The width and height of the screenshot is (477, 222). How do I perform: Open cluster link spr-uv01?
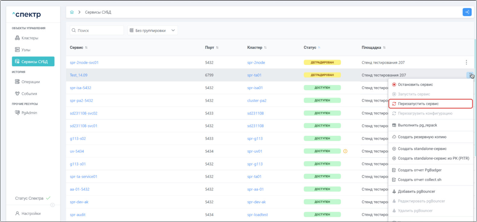[255, 151]
